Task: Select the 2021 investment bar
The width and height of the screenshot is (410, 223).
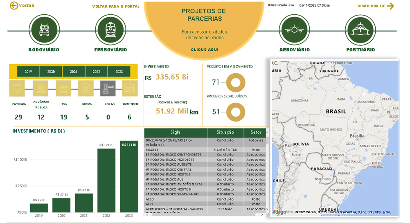Action: point(83,203)
